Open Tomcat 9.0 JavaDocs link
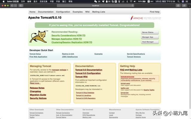The width and height of the screenshot is (191, 119). click(84, 95)
